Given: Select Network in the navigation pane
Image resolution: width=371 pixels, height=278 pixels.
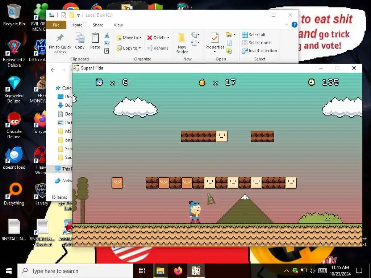Looking at the screenshot, I should 63,181.
